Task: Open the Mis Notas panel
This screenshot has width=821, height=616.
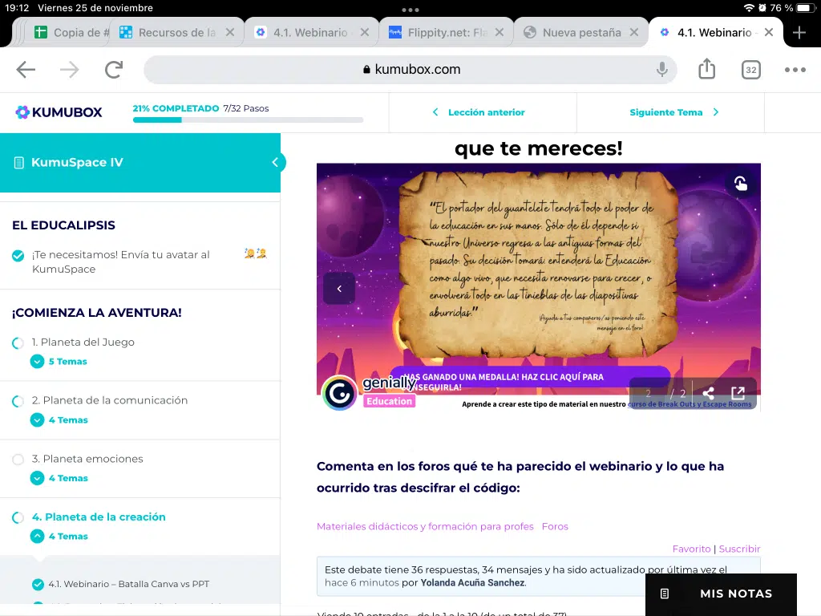Action: point(721,594)
